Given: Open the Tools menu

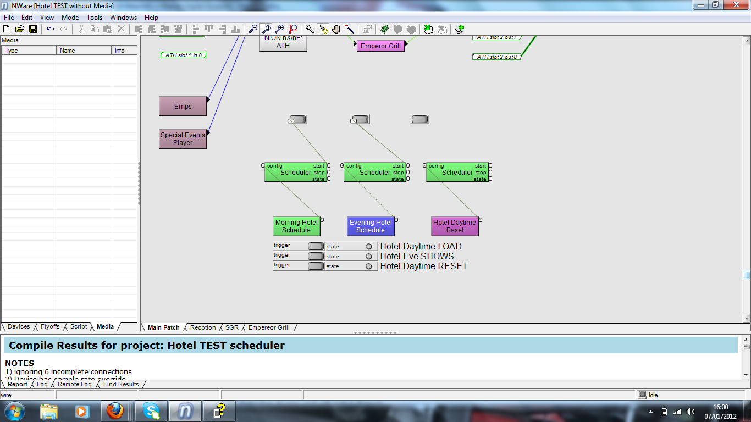Looking at the screenshot, I should pos(94,18).
